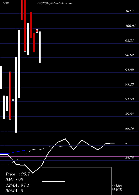Click the small red candle near 100.01
Screen dimensions: 139x195
[37, 31]
